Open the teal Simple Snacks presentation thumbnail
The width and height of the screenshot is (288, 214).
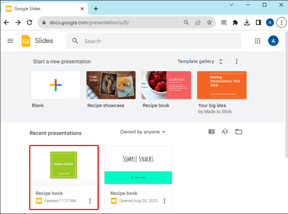pos(138,165)
